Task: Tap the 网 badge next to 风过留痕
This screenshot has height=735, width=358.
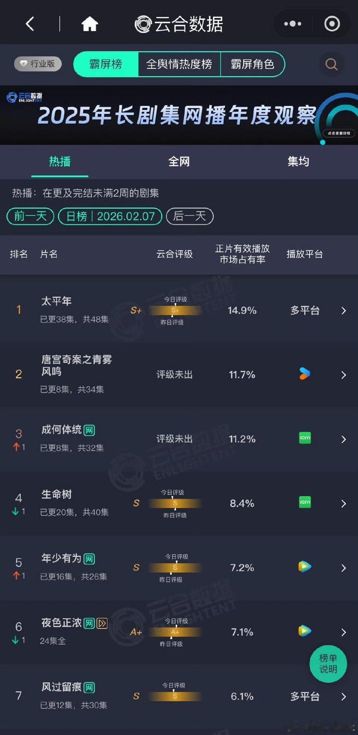Action: (x=89, y=688)
